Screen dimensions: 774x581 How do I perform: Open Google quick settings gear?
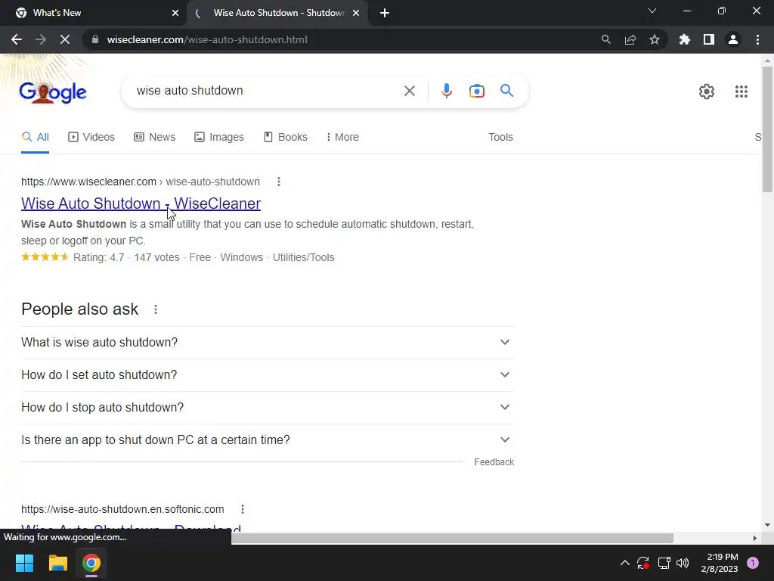(707, 92)
